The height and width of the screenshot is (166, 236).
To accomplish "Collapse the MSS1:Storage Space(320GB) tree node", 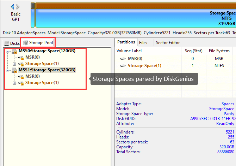I will tap(8, 70).
